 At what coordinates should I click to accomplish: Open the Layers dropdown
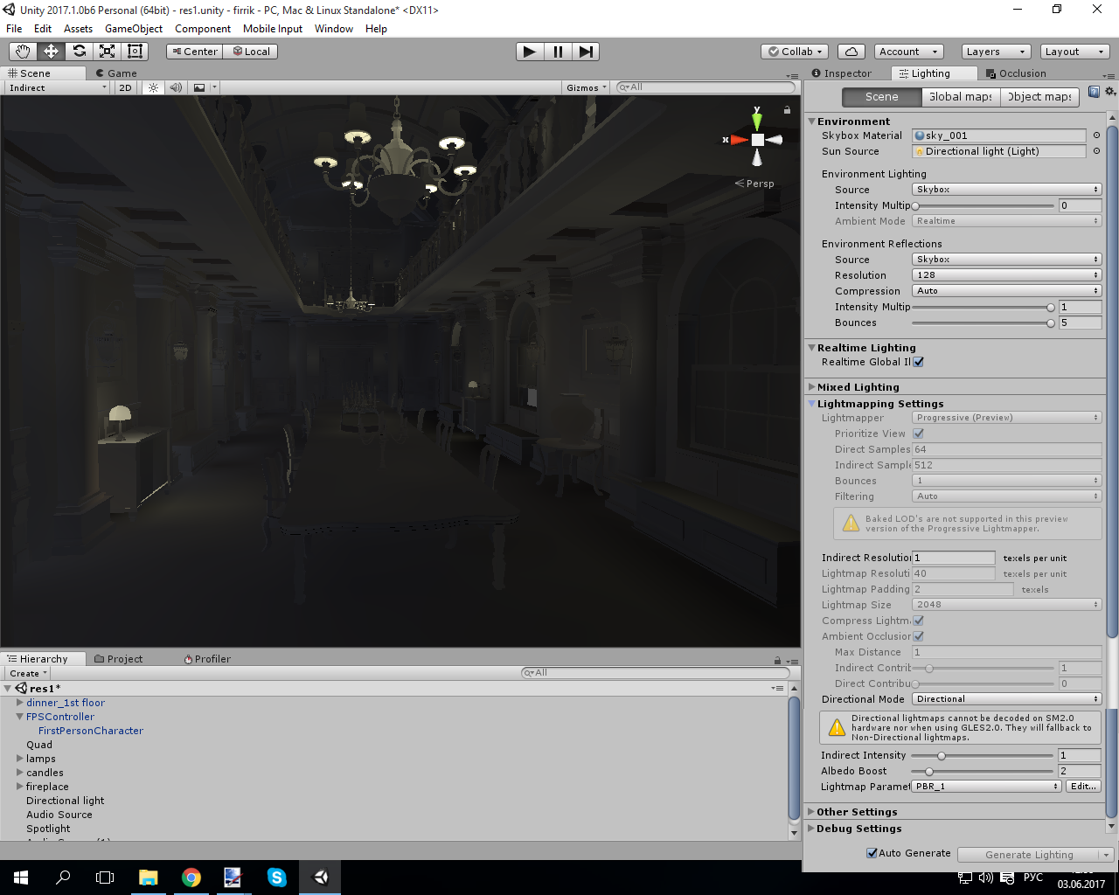click(995, 52)
